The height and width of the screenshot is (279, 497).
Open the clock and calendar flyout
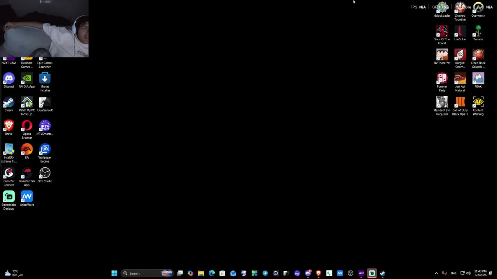point(480,273)
